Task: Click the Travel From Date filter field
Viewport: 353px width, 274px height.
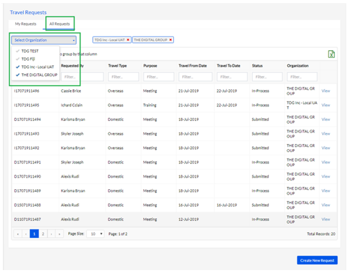Action: 195,76
